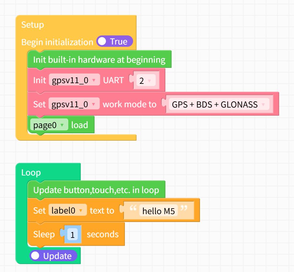294x272 pixels.
Task: Click the Init built-in hardware block
Action: coord(101,59)
